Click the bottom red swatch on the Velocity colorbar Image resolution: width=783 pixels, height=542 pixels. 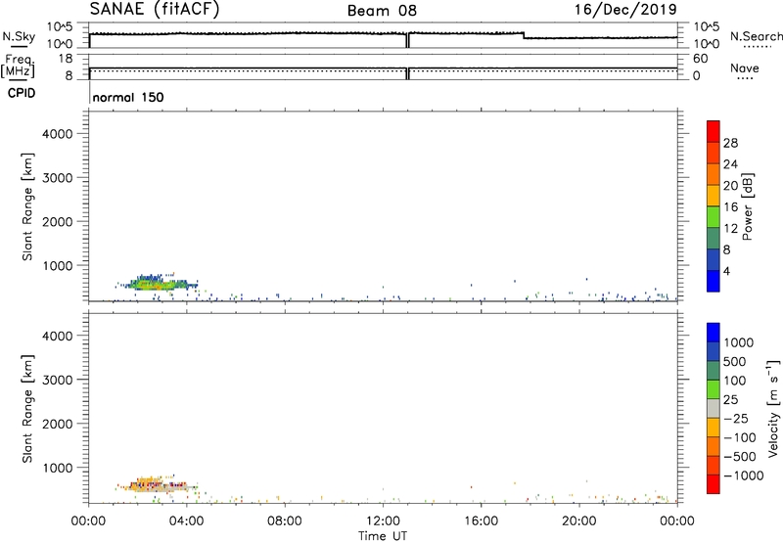pos(714,484)
